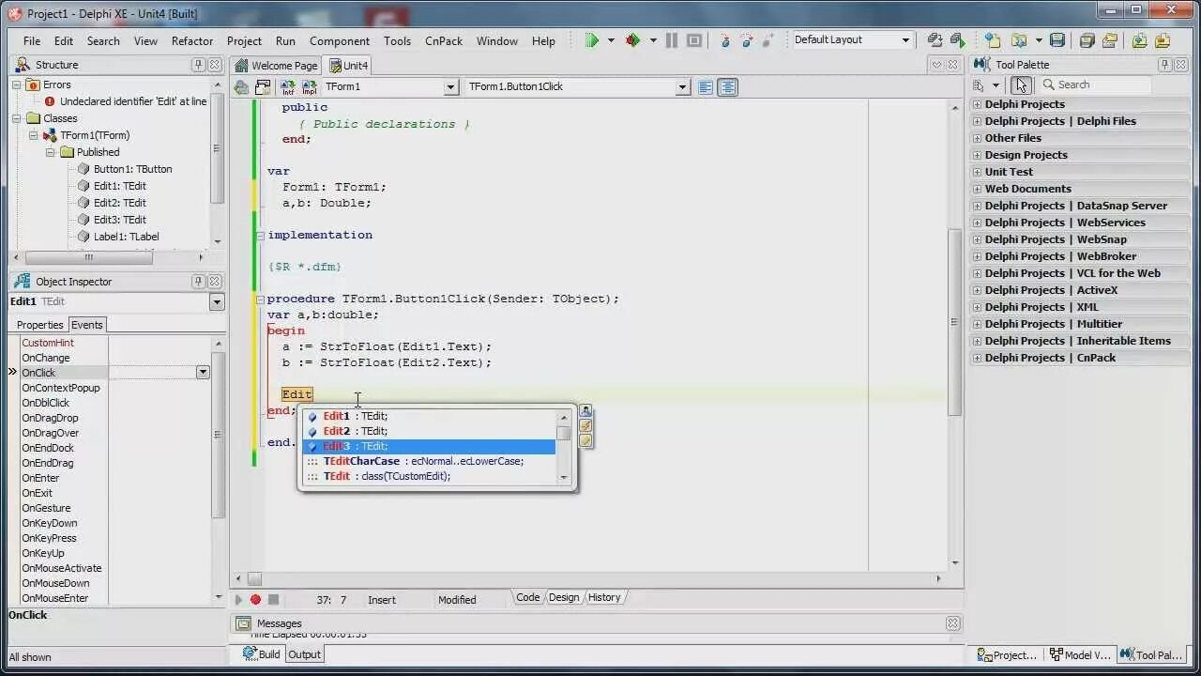Click the Open file folder icon
This screenshot has height=676, width=1201.
1018,40
